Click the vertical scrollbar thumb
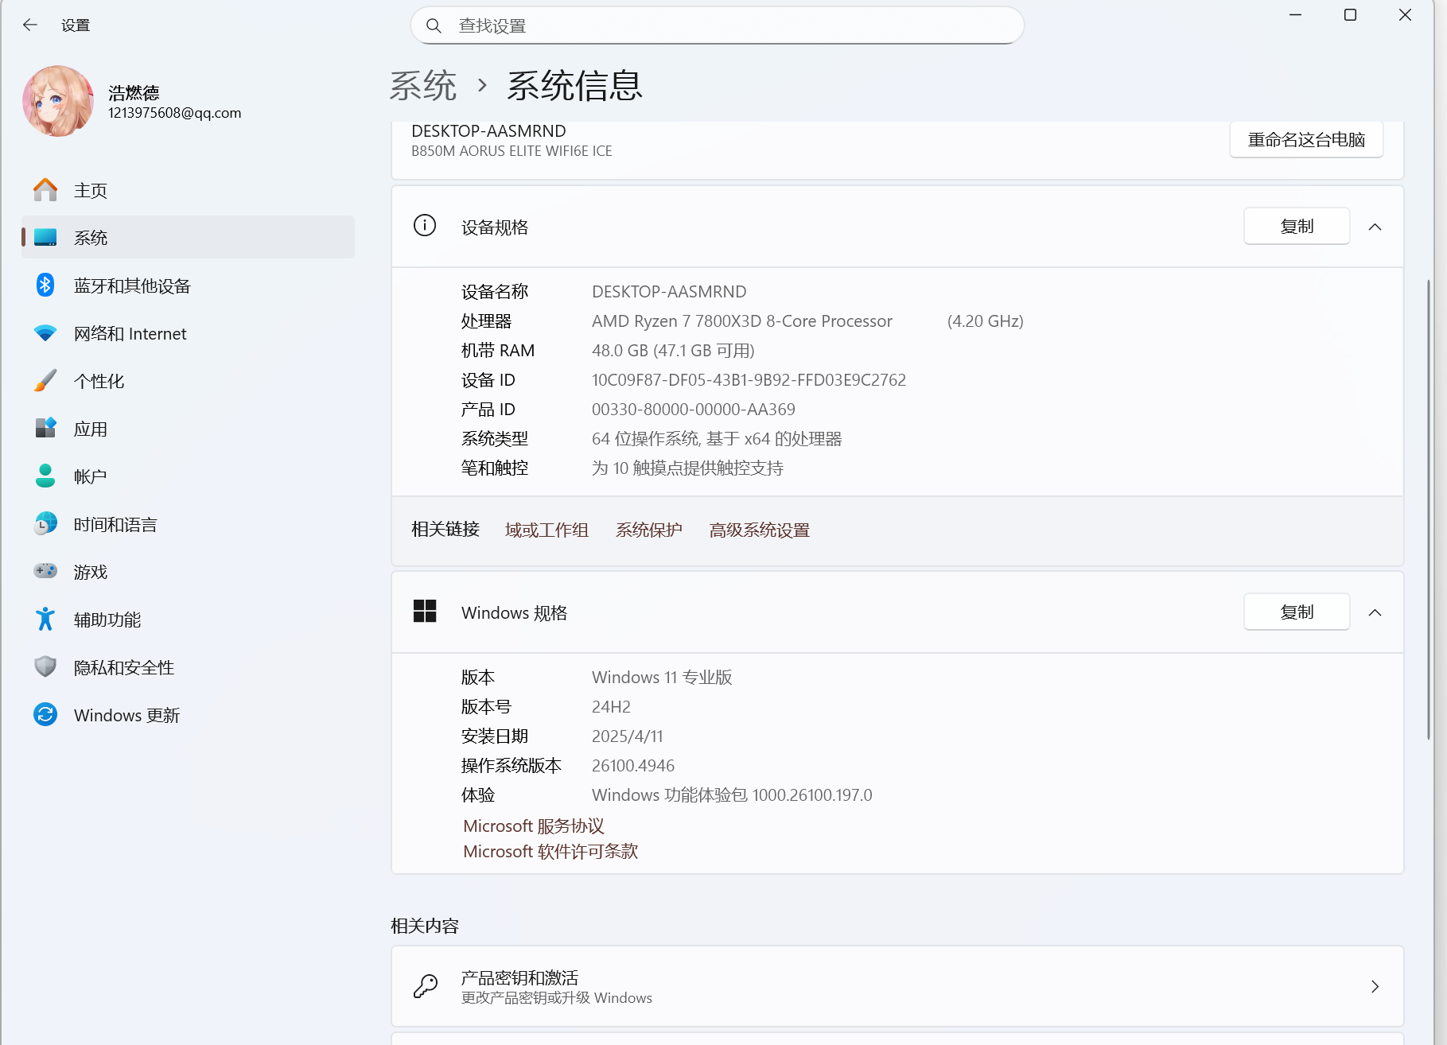The height and width of the screenshot is (1045, 1447). tap(1429, 509)
